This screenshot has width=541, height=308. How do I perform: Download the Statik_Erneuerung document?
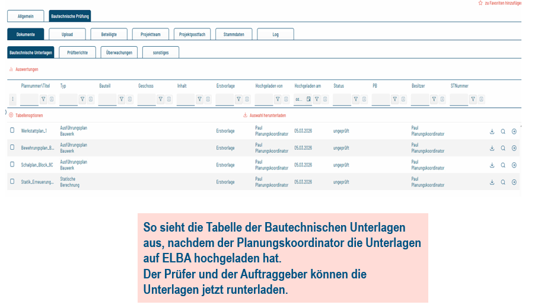point(492,182)
